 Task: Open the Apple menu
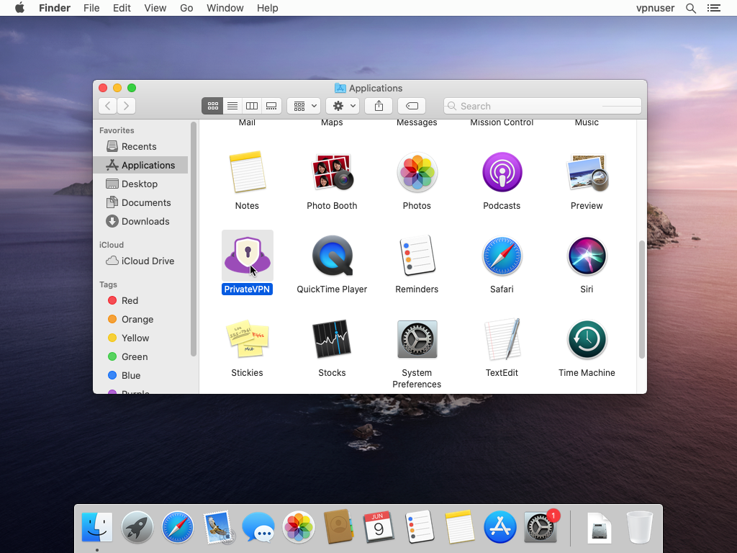19,8
